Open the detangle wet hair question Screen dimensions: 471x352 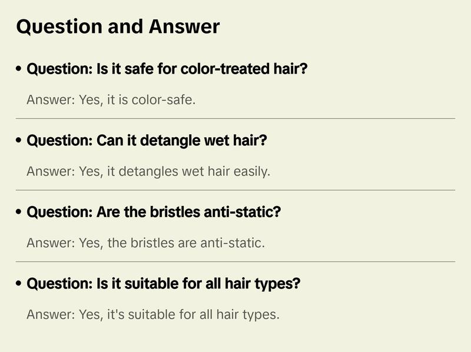tap(147, 140)
